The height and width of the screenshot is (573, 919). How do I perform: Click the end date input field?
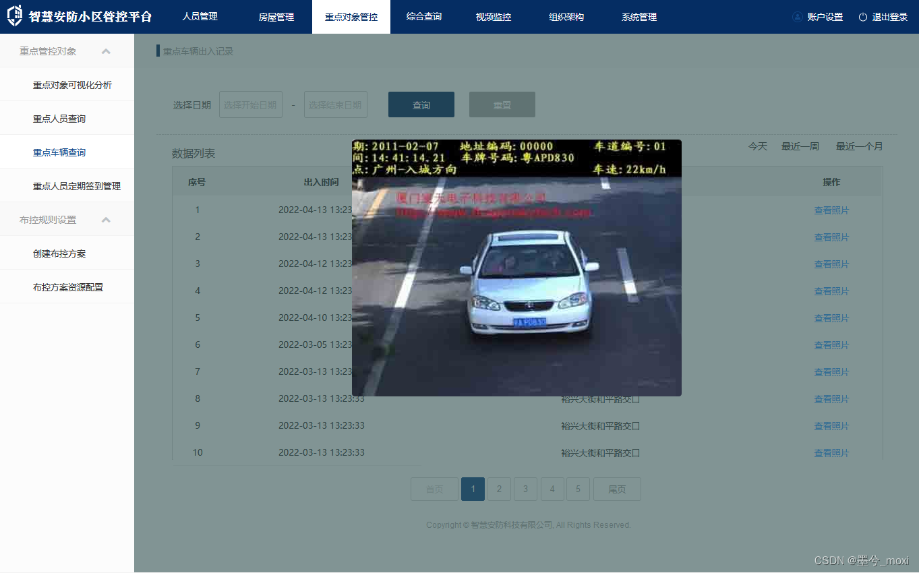click(x=336, y=104)
